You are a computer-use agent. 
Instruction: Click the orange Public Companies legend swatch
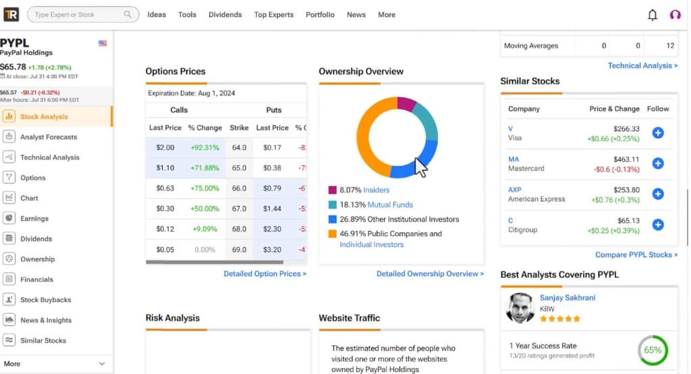332,234
